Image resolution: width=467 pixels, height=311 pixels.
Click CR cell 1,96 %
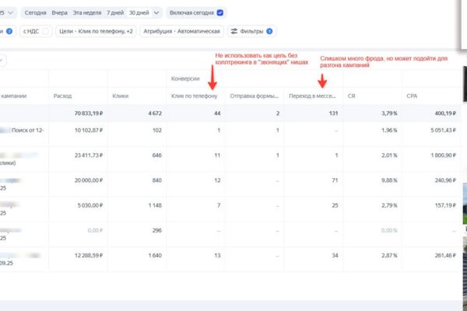389,130
